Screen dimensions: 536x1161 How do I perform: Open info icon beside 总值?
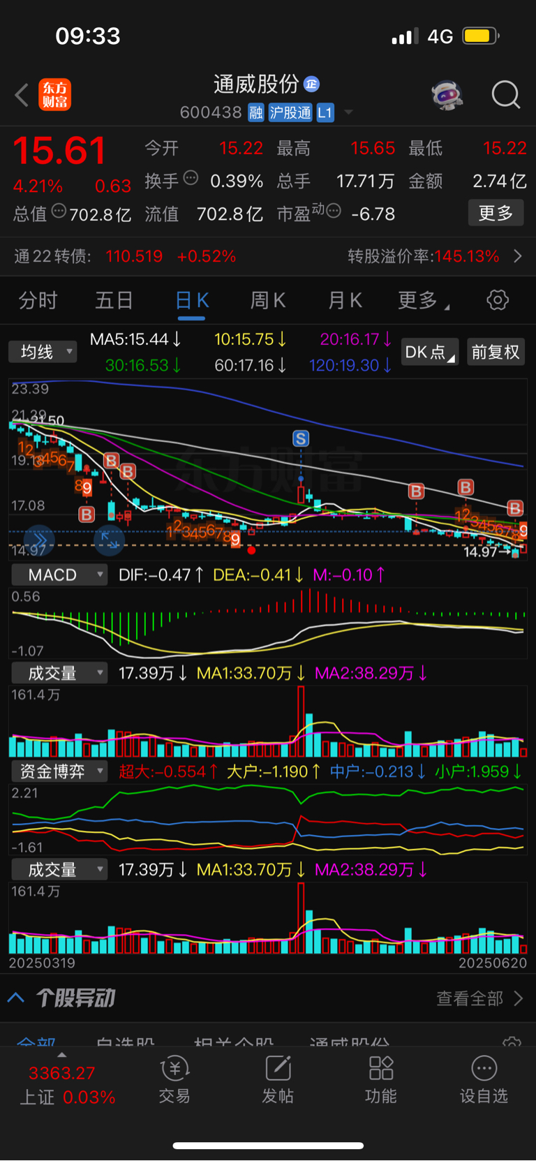tap(59, 211)
